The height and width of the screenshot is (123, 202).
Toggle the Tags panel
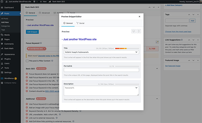pos(198,14)
